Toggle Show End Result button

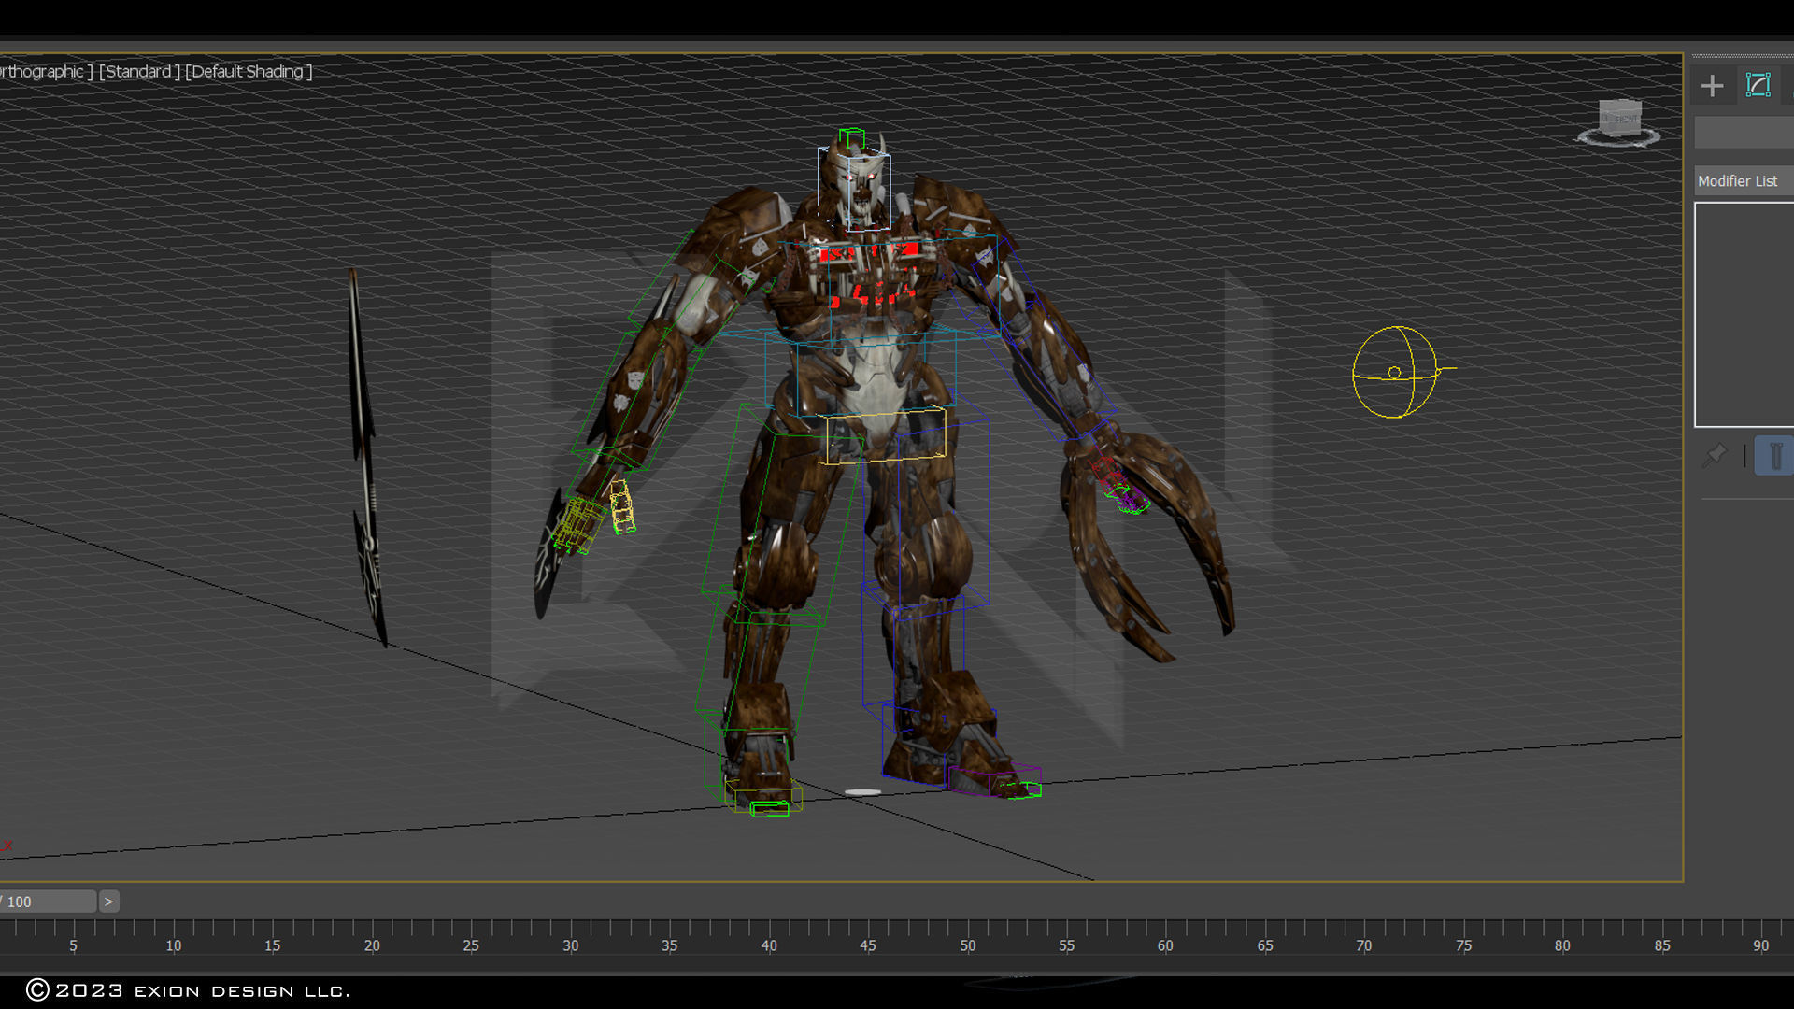[x=1774, y=456]
